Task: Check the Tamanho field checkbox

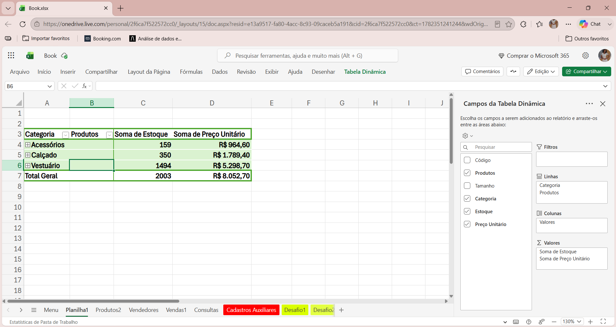Action: coord(467,186)
